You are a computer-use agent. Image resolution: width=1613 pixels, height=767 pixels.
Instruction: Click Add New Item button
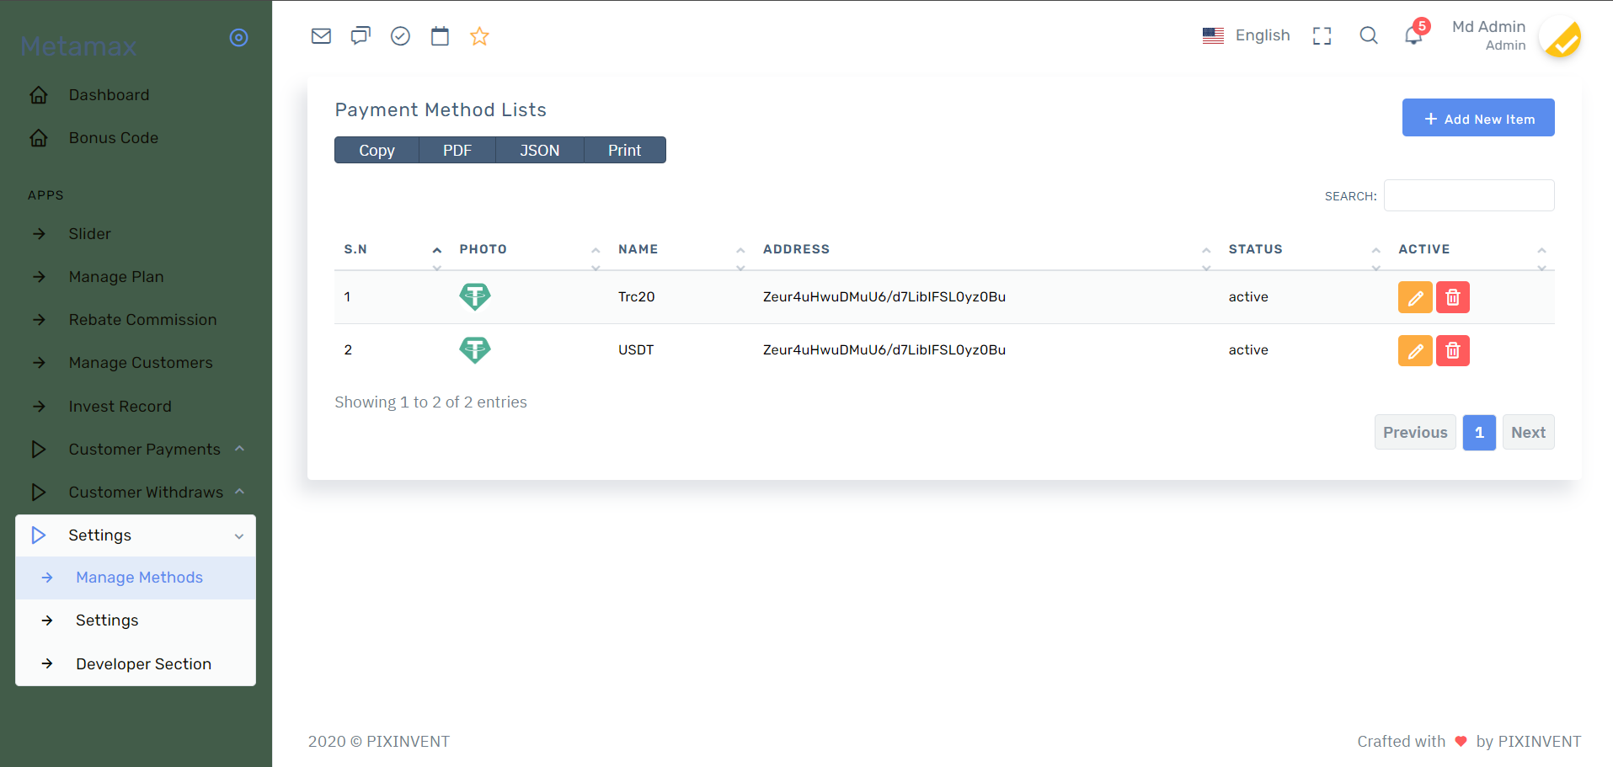[x=1478, y=118]
